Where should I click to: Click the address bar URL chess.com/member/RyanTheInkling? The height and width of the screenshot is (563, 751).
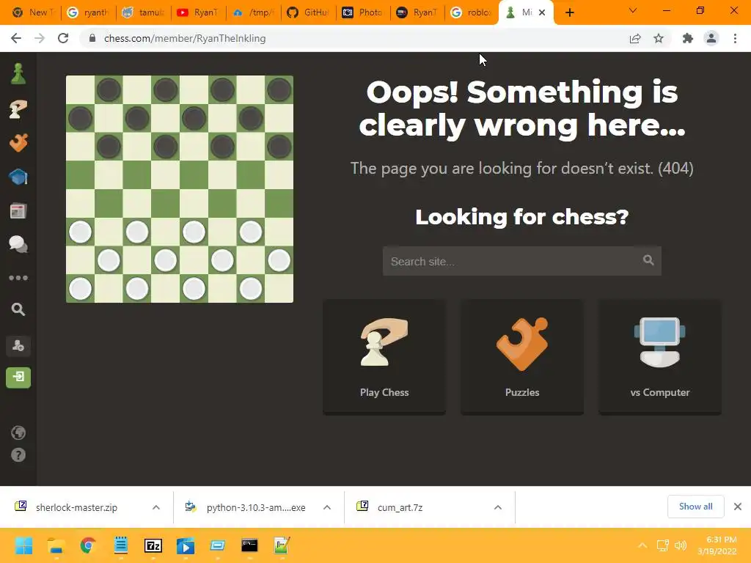click(x=185, y=38)
